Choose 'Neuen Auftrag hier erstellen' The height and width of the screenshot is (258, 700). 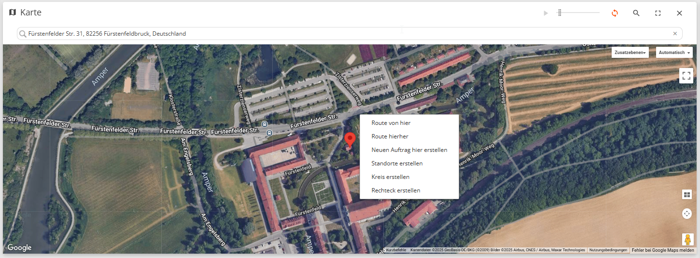pyautogui.click(x=409, y=150)
